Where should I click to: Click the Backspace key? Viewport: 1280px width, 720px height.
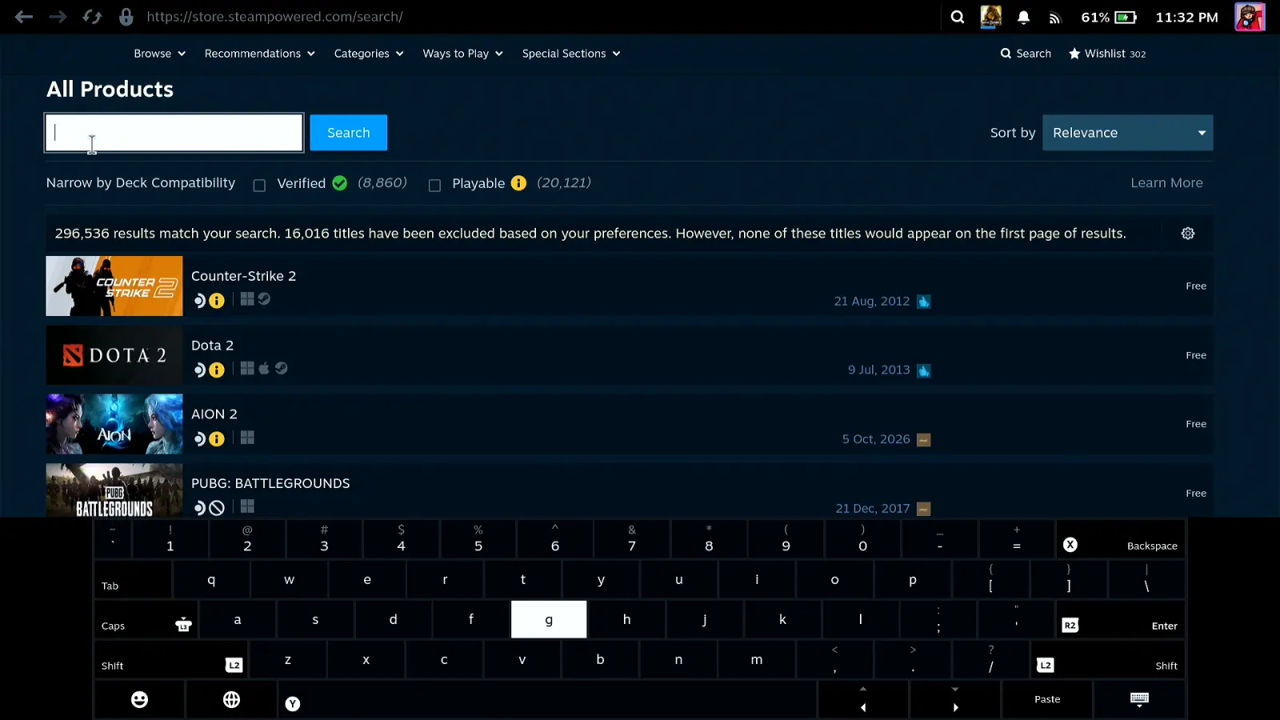(1121, 539)
